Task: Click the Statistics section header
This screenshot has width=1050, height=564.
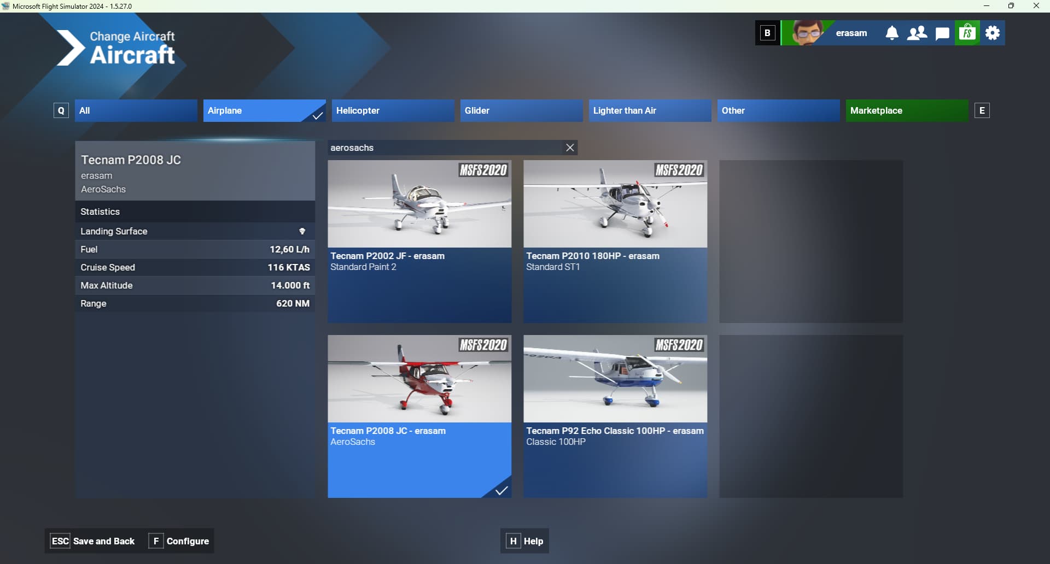Action: pyautogui.click(x=195, y=211)
